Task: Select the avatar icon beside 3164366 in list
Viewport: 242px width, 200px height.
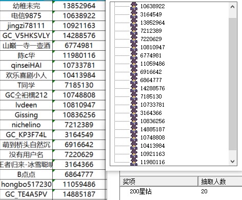Action: tap(134, 113)
